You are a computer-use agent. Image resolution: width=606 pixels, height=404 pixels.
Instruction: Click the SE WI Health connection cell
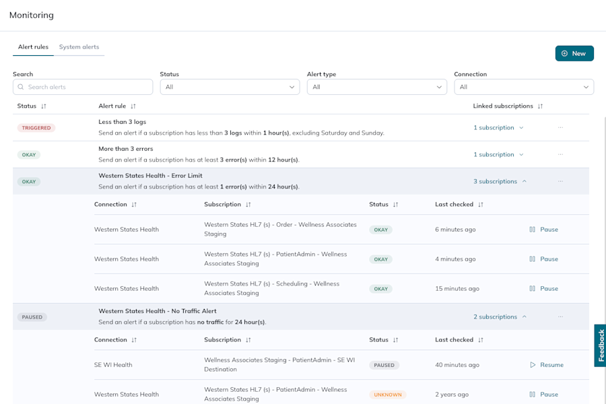(113, 365)
